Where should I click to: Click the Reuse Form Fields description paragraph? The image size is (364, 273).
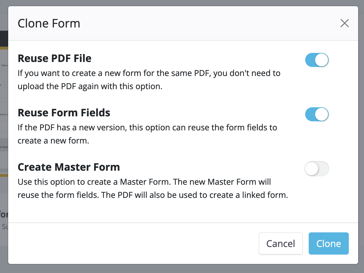[147, 134]
